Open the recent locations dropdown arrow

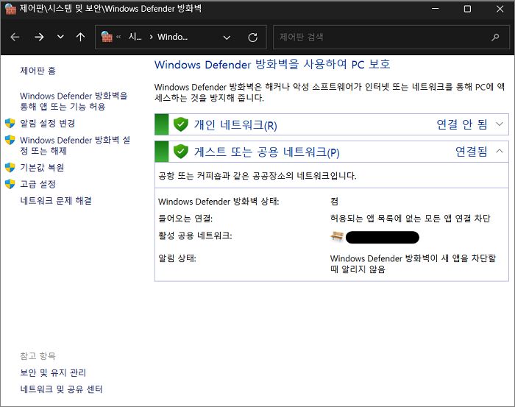(60, 37)
